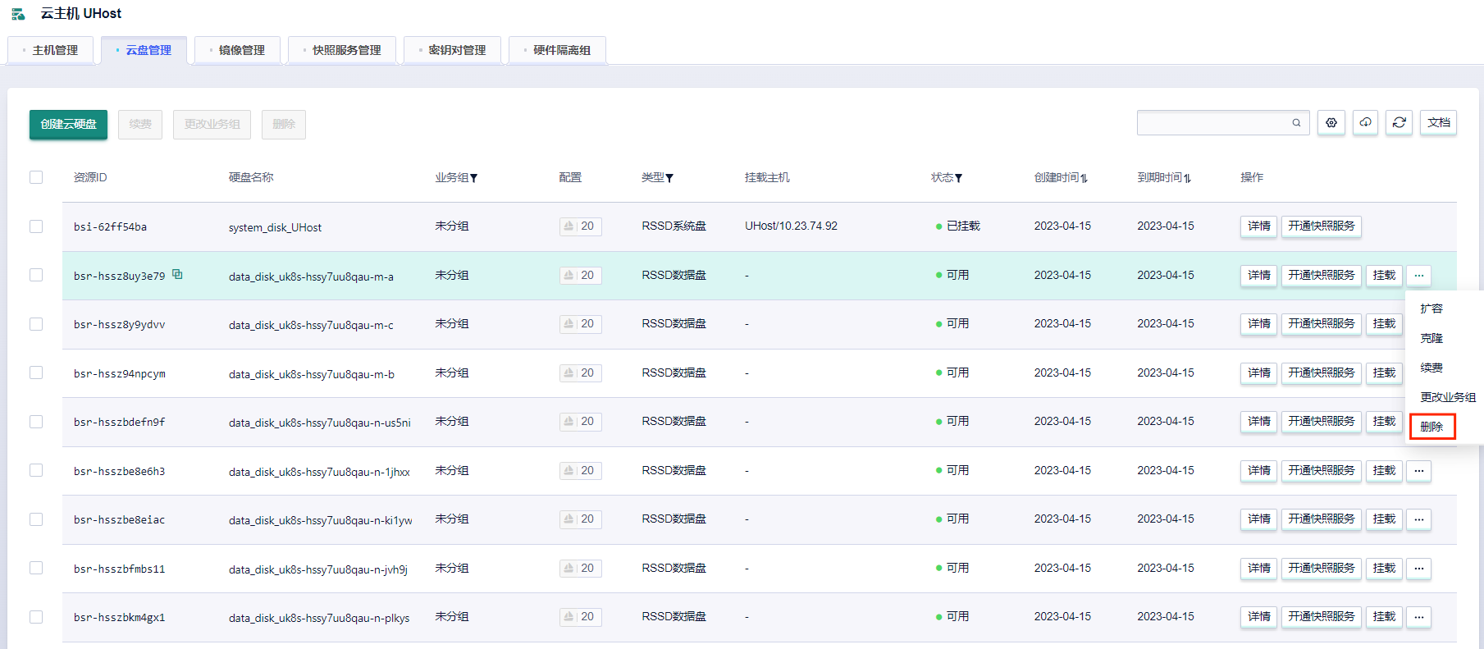Viewport: 1484px width, 649px height.
Task: Sort by 创建时间 column arrows
Action: coord(1084,178)
